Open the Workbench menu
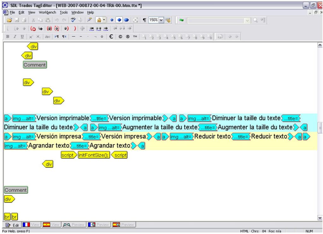This screenshot has height=234, width=323. click(47, 12)
